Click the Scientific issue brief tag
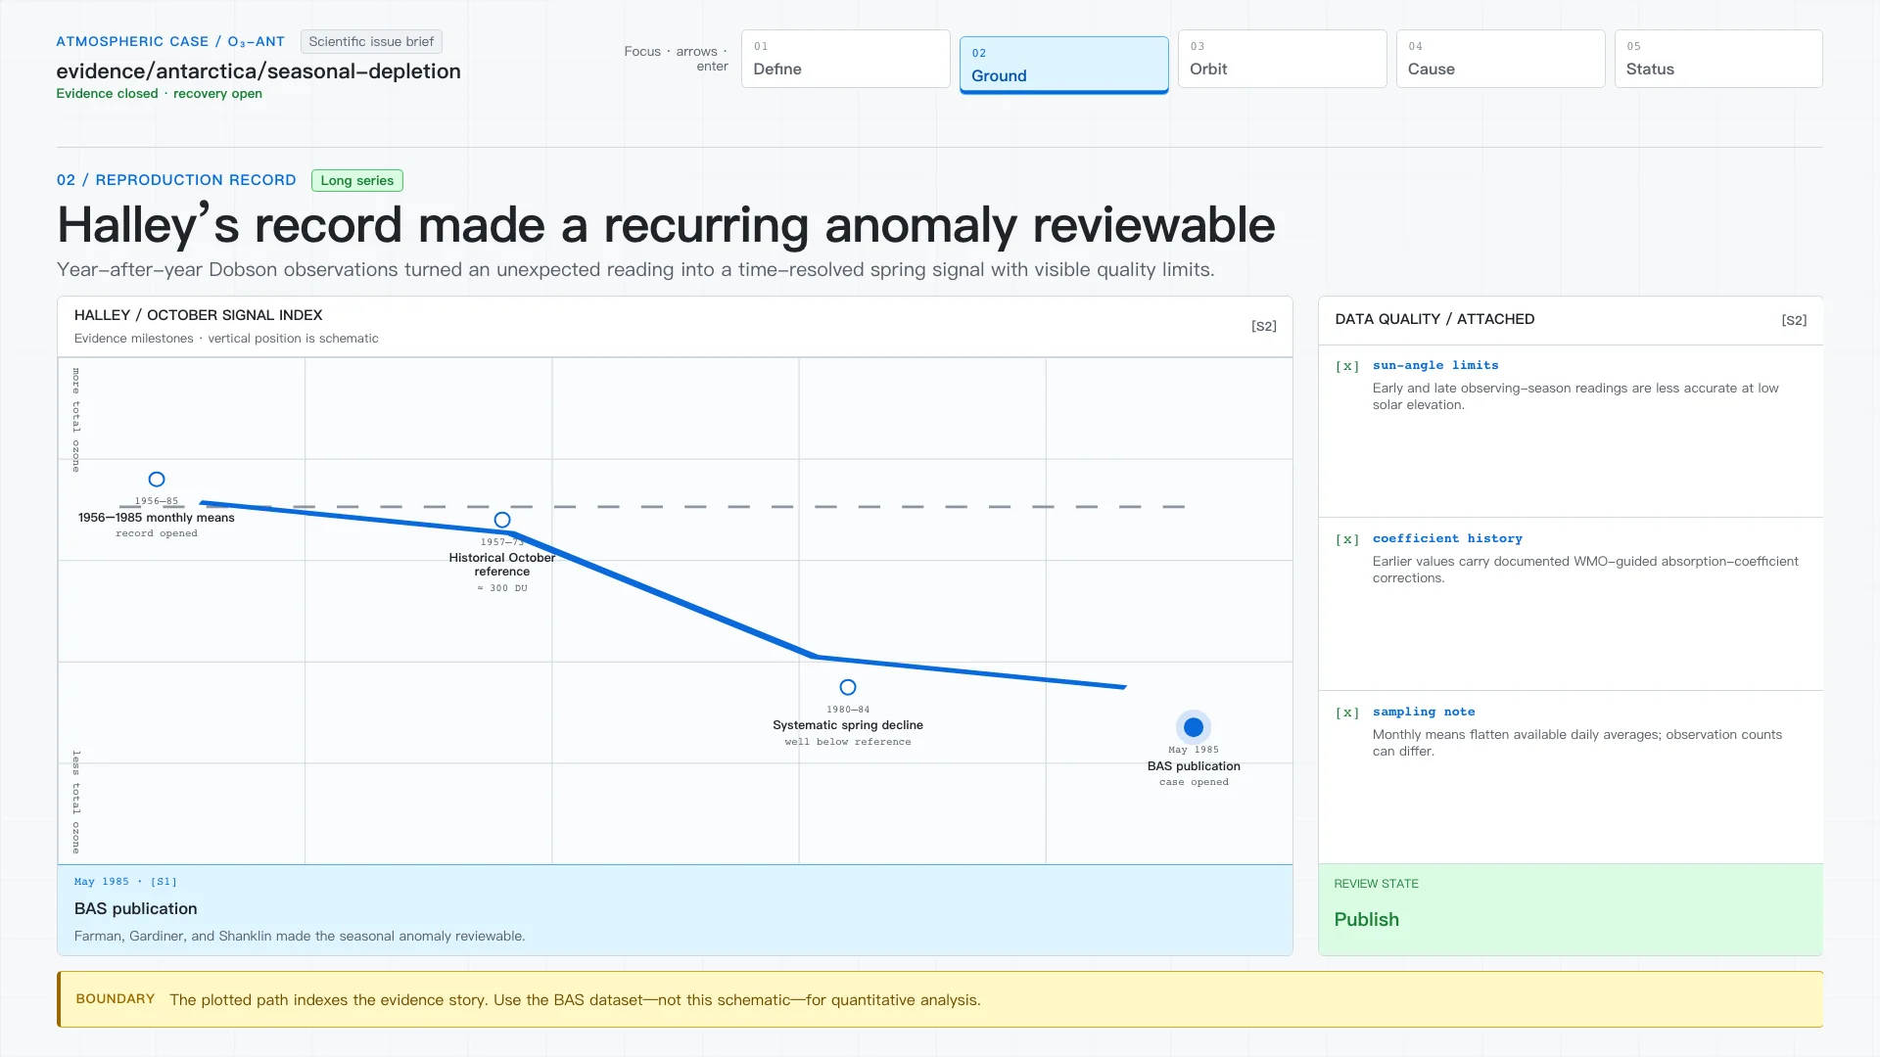 tap(371, 41)
